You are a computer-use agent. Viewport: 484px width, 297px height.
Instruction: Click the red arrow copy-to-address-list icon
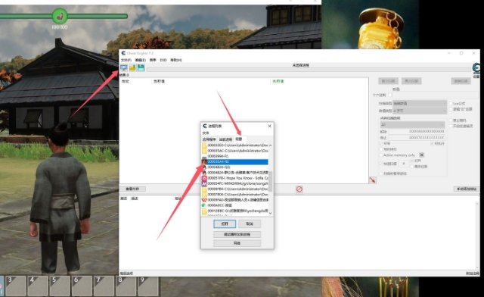[373, 180]
